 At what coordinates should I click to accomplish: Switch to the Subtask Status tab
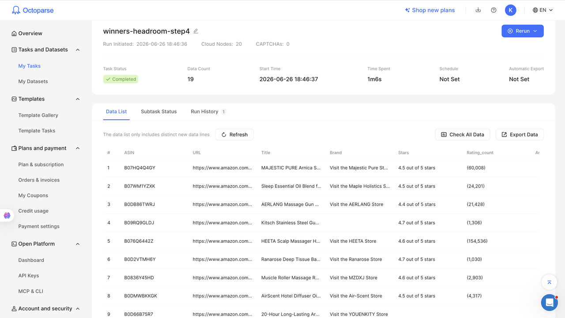click(x=159, y=111)
